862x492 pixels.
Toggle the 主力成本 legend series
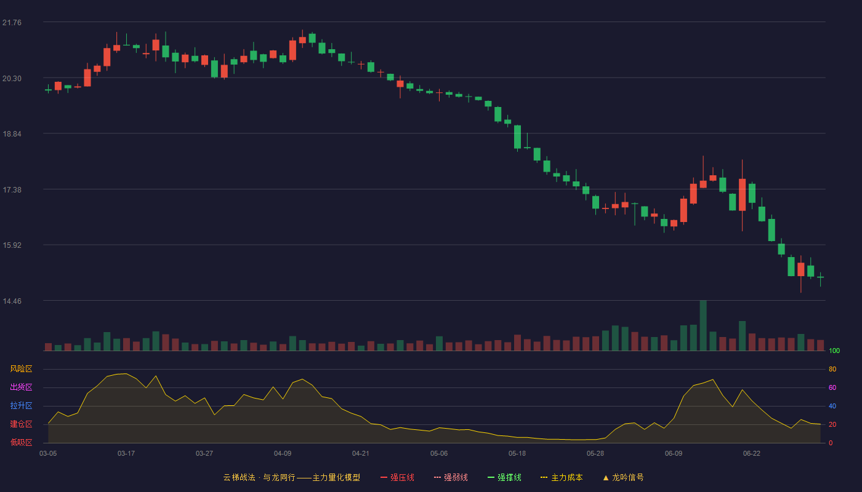pos(562,477)
